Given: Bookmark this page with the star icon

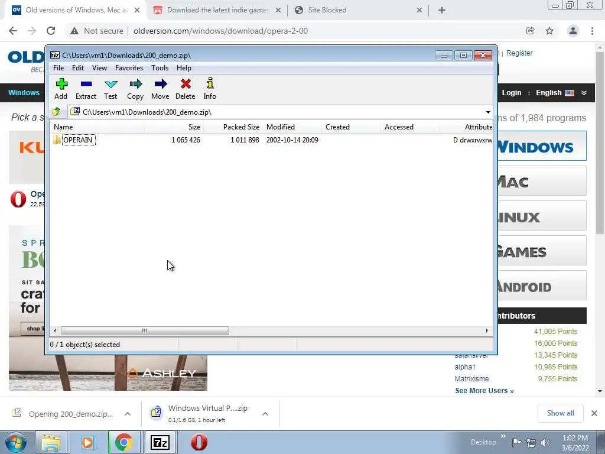Looking at the screenshot, I should click(x=549, y=31).
